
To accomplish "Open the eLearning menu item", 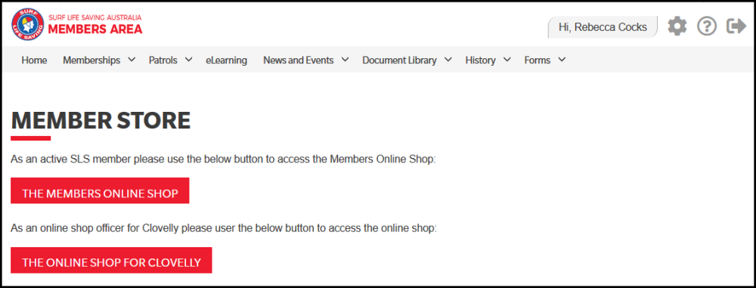I will click(227, 60).
